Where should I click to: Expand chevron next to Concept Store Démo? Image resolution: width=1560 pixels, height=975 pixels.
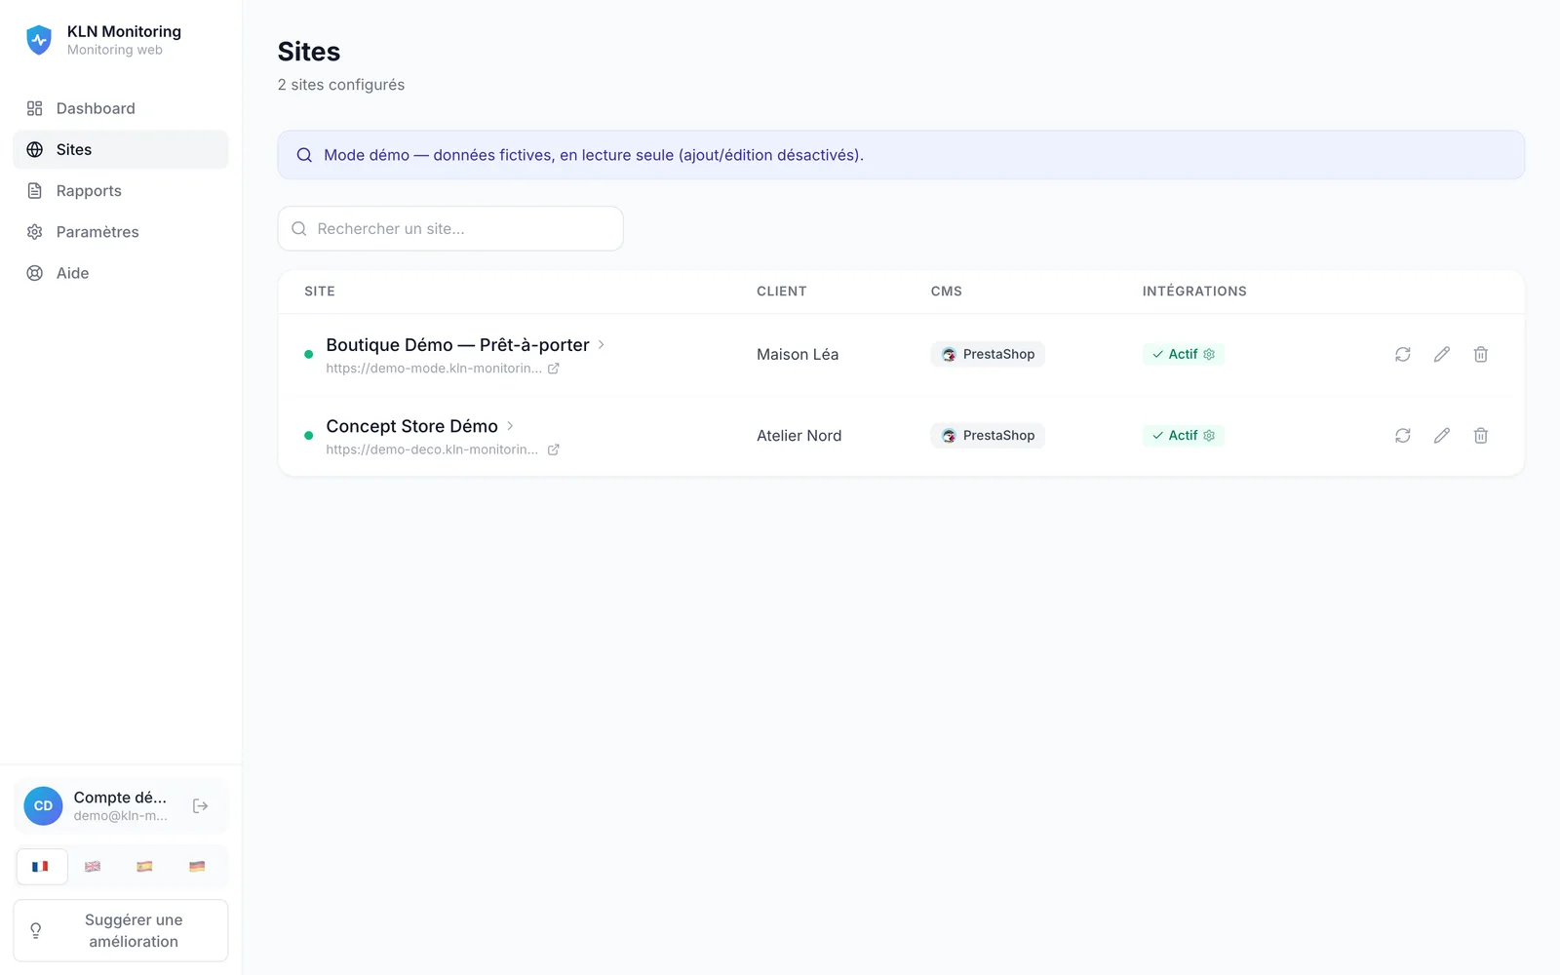click(510, 426)
